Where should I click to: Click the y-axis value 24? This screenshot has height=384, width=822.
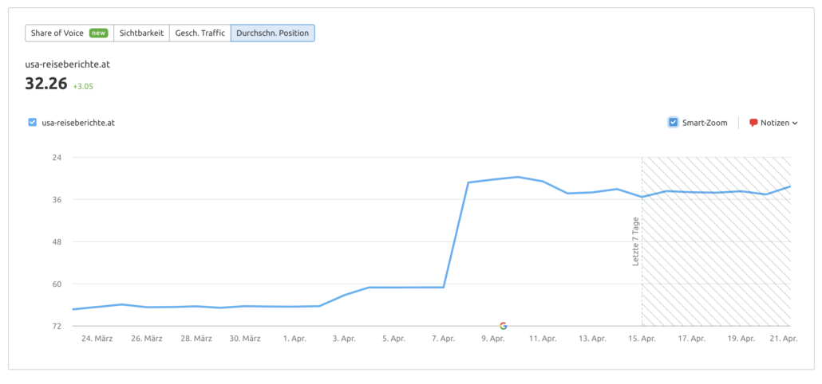(56, 157)
